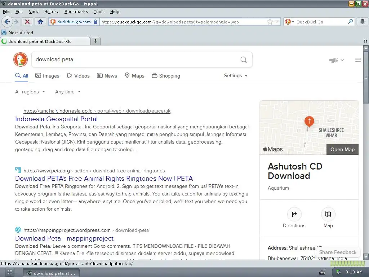Open the taskbar start menu icon

click(x=10, y=273)
